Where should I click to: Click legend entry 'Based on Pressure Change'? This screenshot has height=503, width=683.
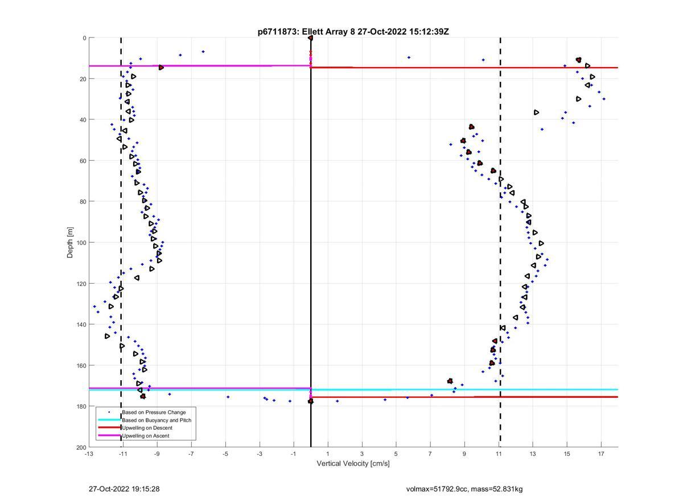click(x=154, y=412)
